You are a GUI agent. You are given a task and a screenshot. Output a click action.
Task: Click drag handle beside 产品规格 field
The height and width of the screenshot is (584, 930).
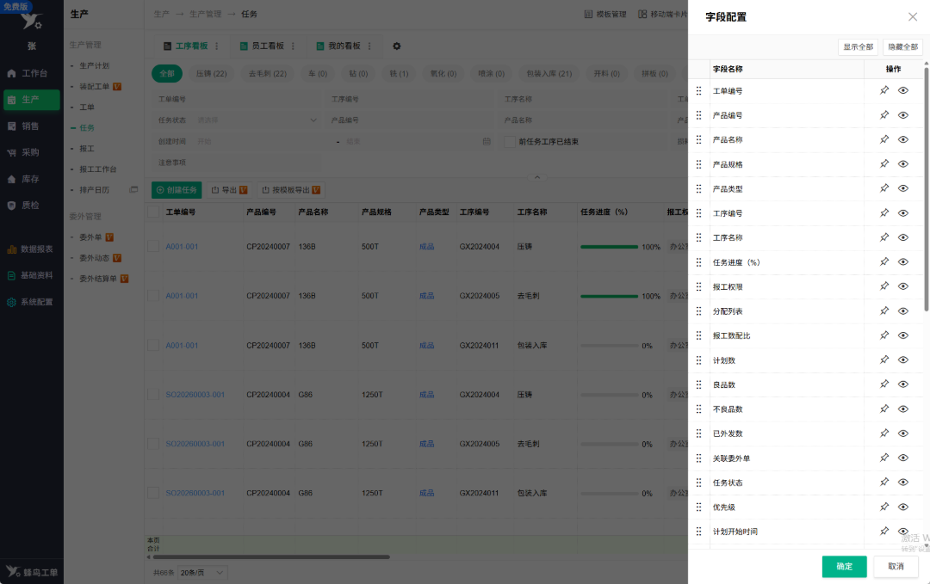698,164
